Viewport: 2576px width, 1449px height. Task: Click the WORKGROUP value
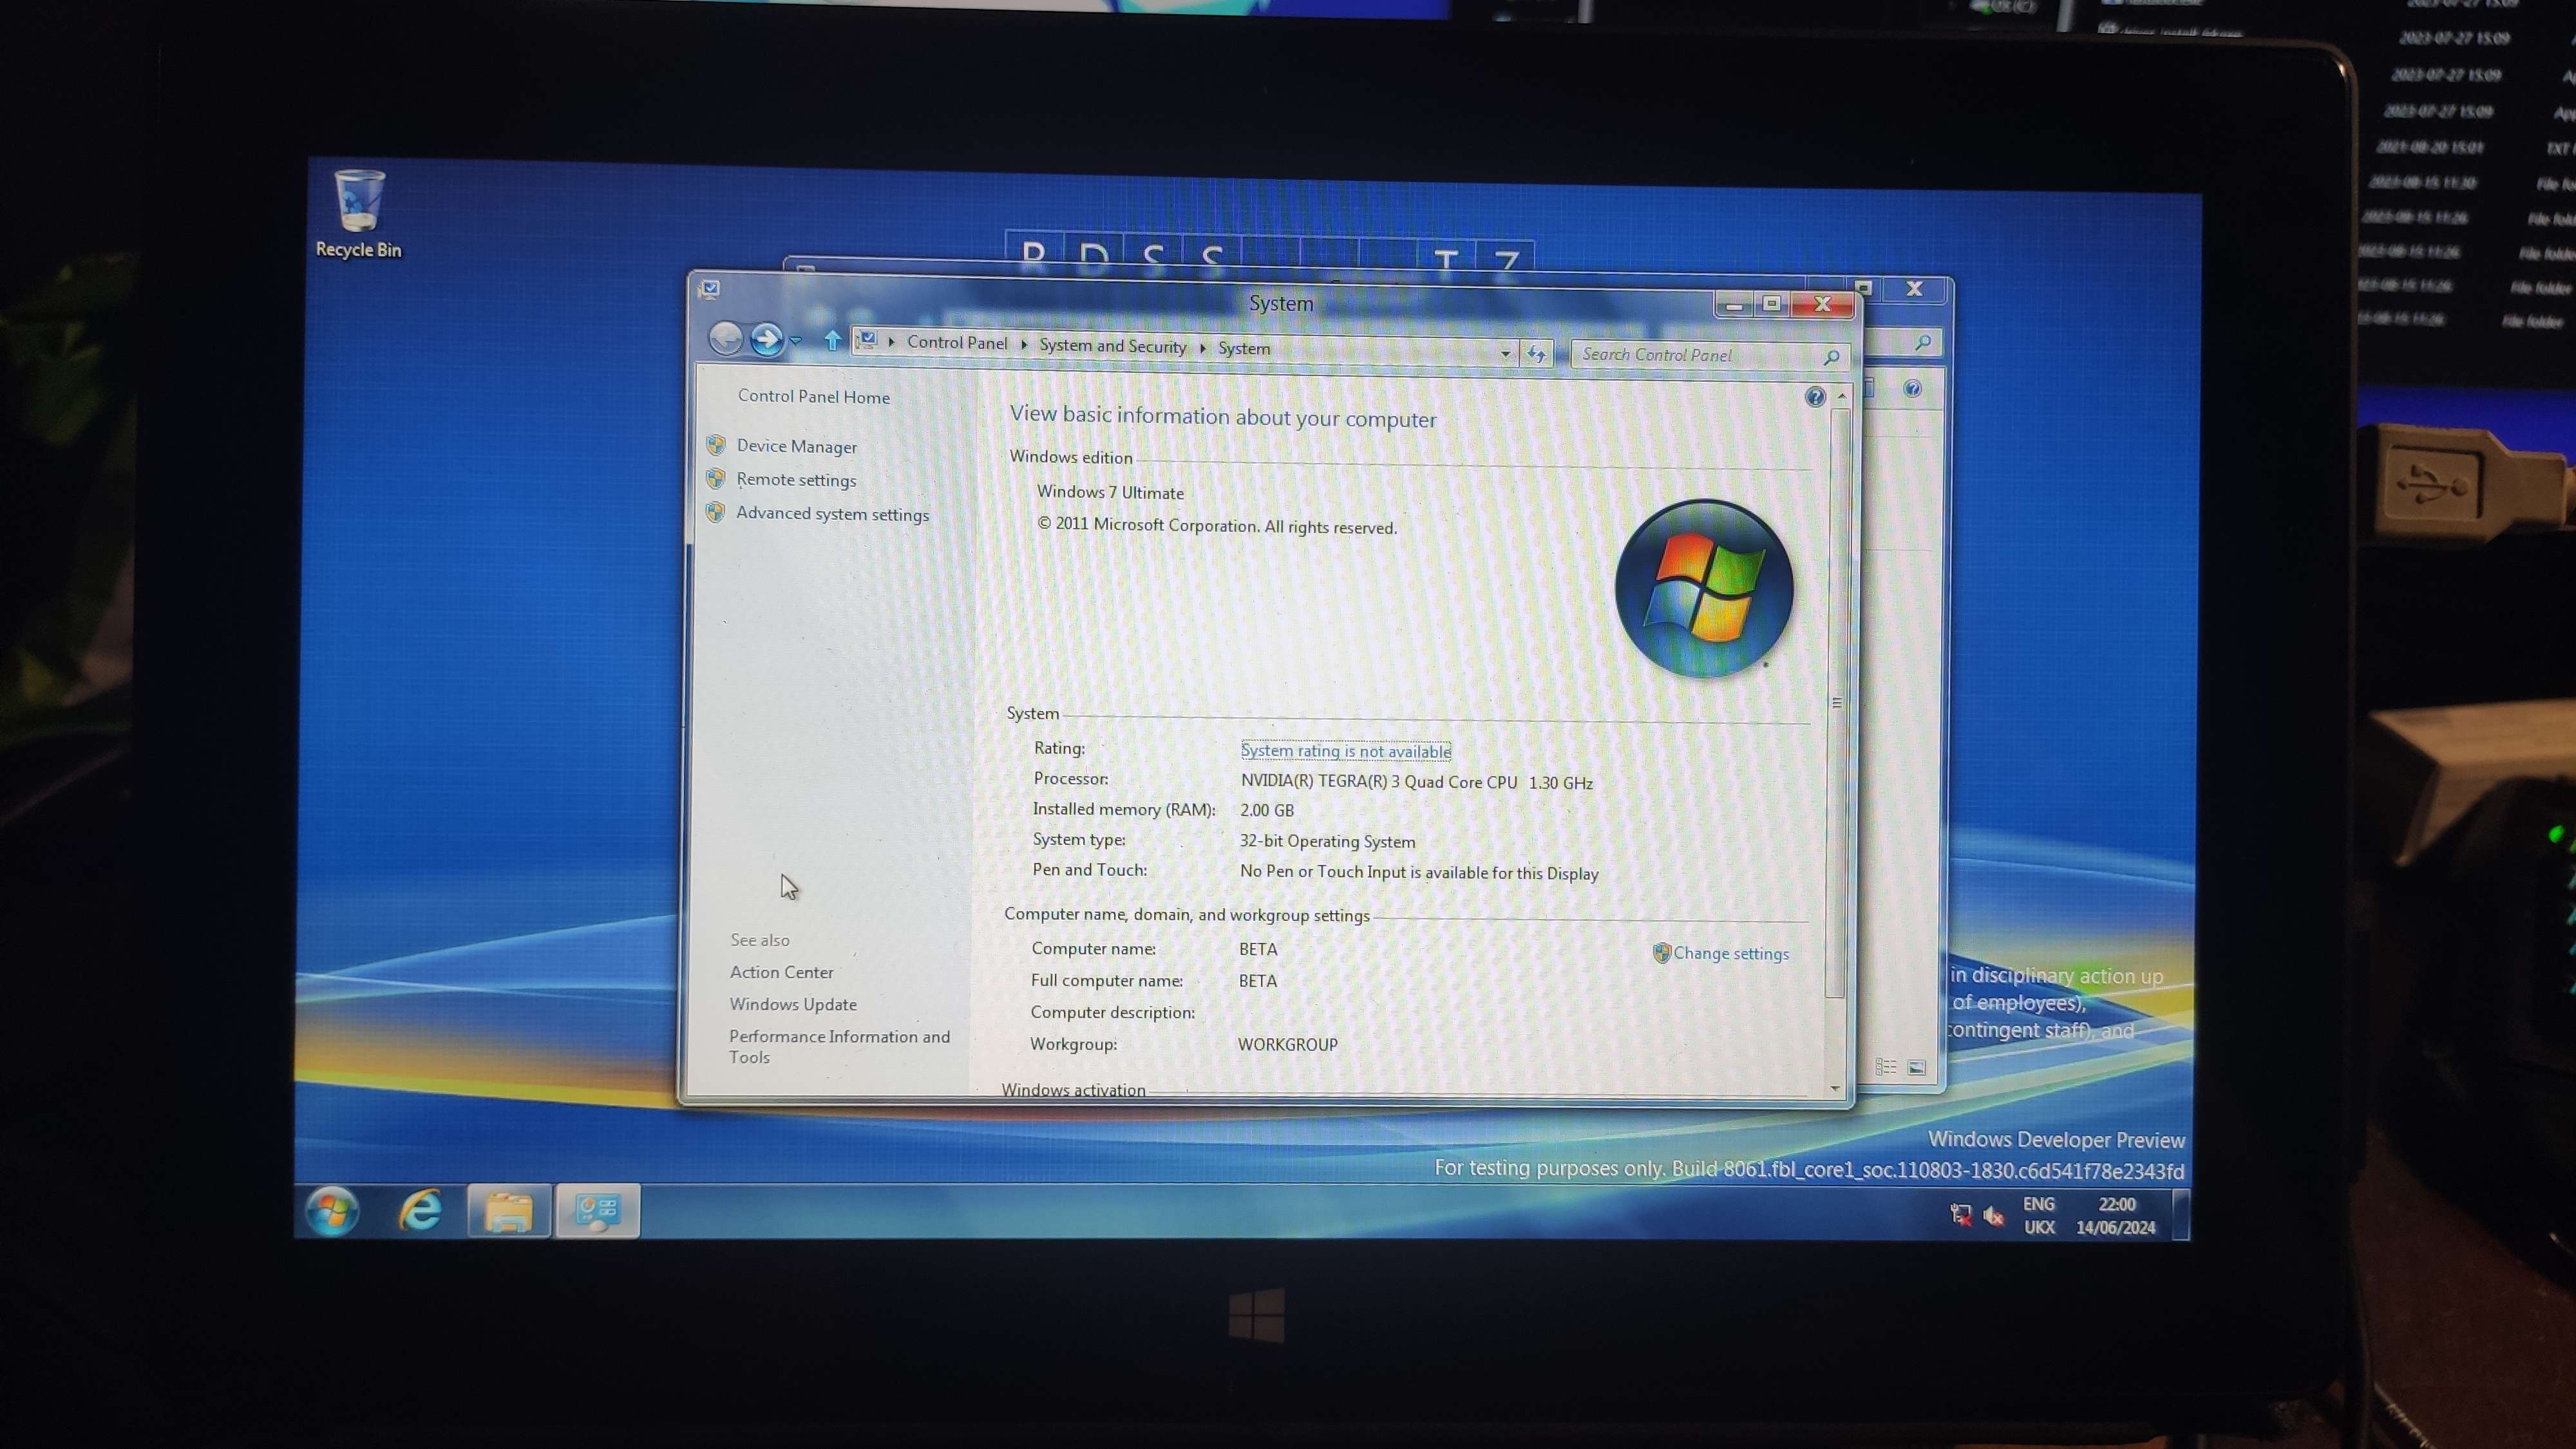point(1287,1044)
